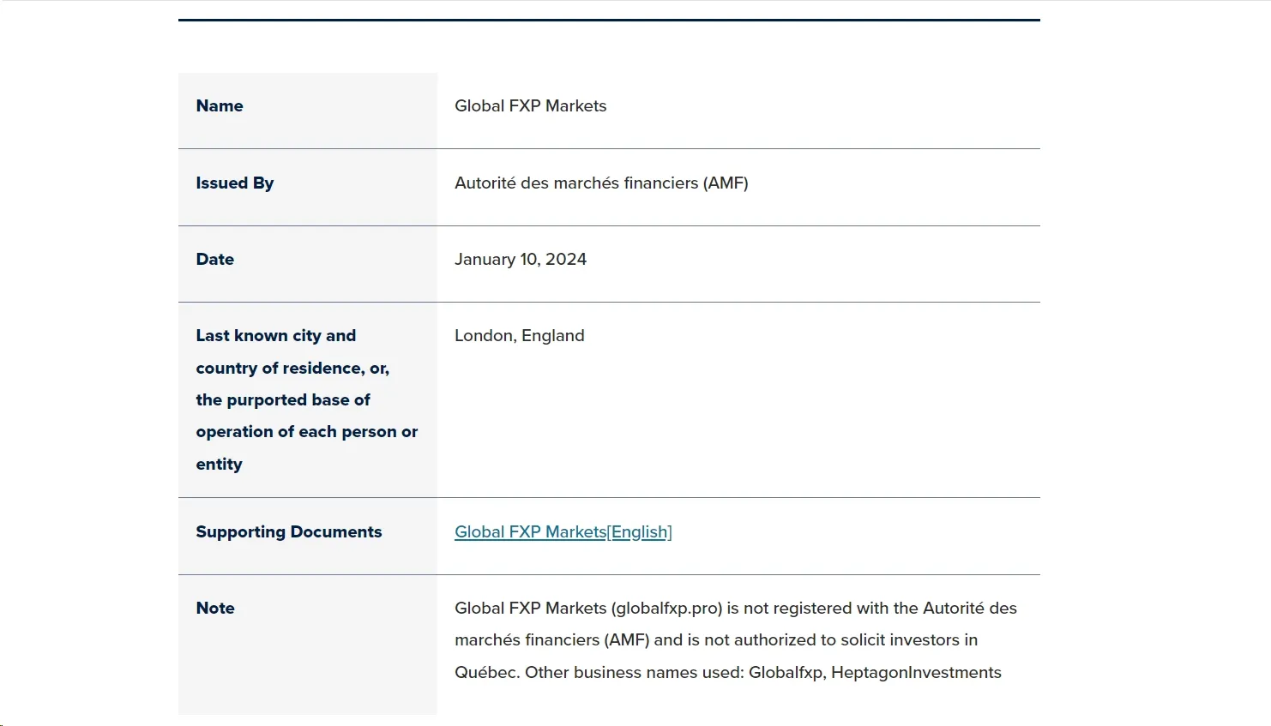Click the 'Name' row label
The width and height of the screenshot is (1271, 726).
pos(220,106)
